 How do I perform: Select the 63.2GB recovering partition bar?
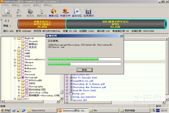click(116, 24)
